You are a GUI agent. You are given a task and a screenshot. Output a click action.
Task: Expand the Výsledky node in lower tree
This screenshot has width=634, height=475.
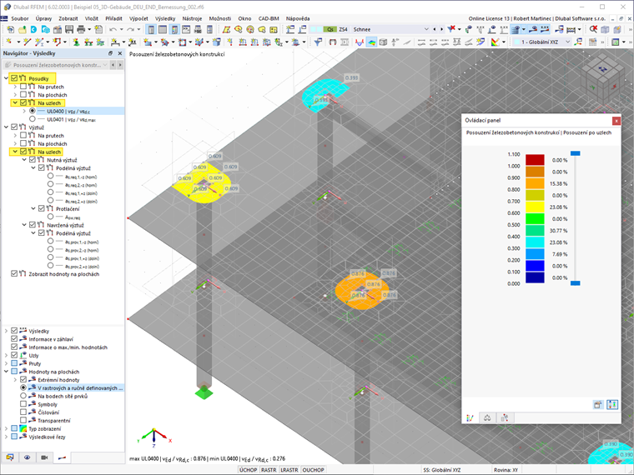pyautogui.click(x=6, y=331)
